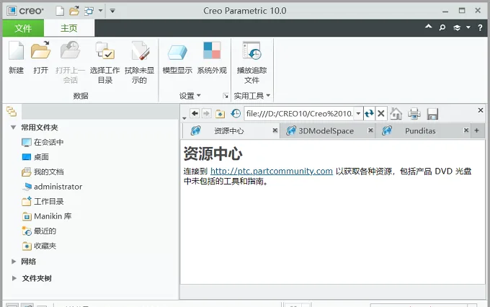The image size is (490, 307).
Task: Select In Session (在会话中) folder
Action: point(43,142)
